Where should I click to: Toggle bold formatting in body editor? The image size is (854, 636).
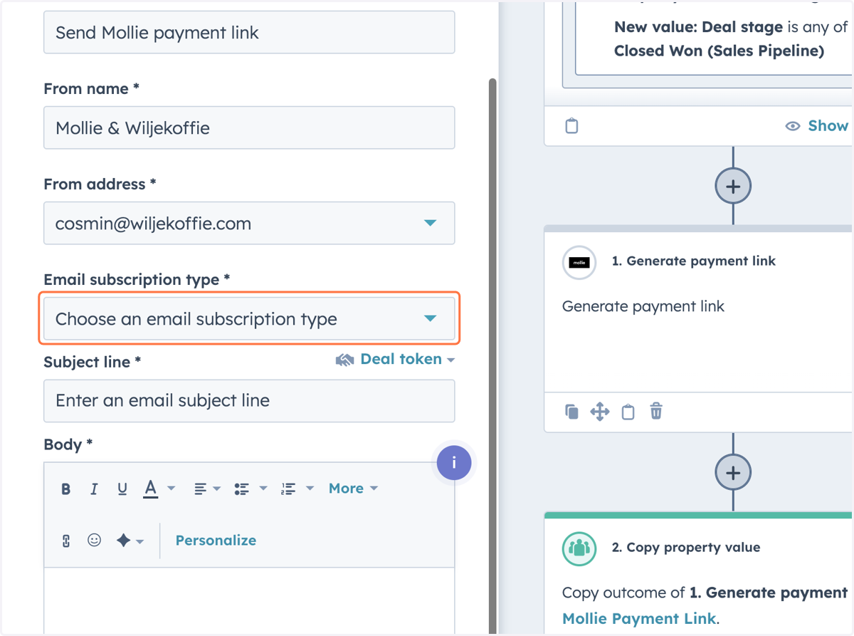pyautogui.click(x=66, y=489)
